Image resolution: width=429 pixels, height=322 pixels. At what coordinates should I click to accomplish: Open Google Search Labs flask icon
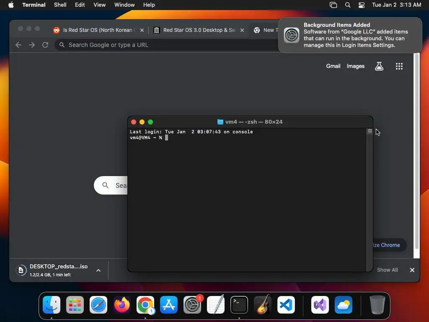click(379, 66)
